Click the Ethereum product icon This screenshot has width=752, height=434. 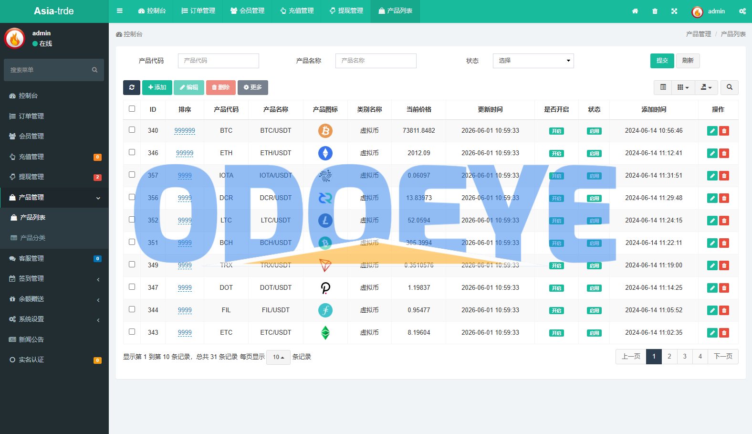[325, 153]
